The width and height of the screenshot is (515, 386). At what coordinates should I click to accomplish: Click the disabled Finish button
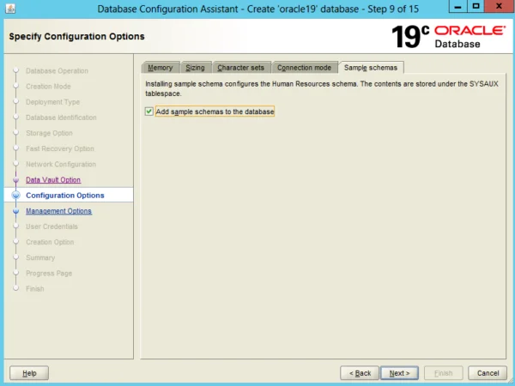pyautogui.click(x=444, y=373)
